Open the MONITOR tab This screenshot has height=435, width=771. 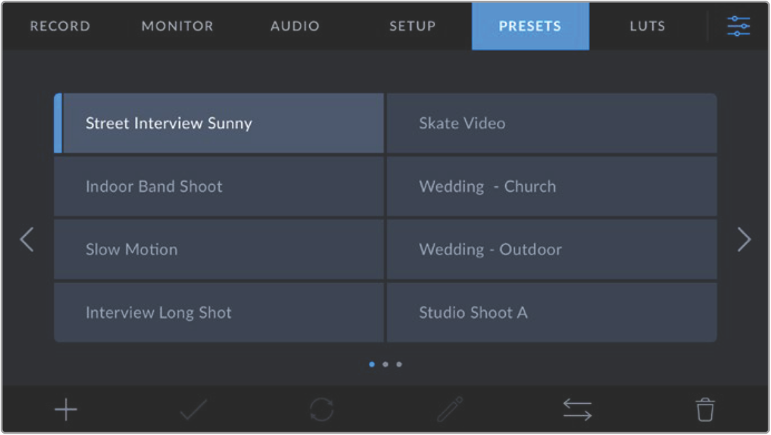pos(177,26)
